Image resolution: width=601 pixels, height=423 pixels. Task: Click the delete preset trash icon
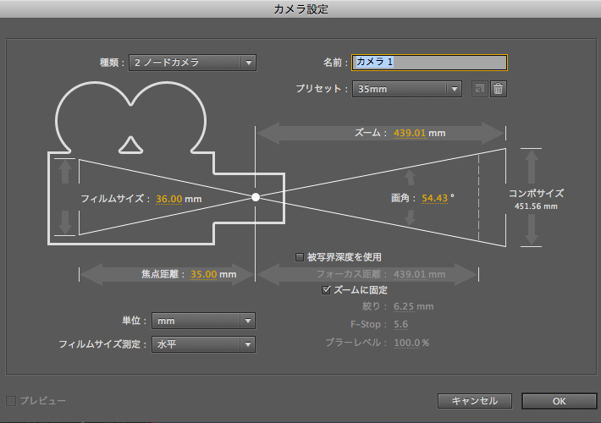click(x=499, y=89)
